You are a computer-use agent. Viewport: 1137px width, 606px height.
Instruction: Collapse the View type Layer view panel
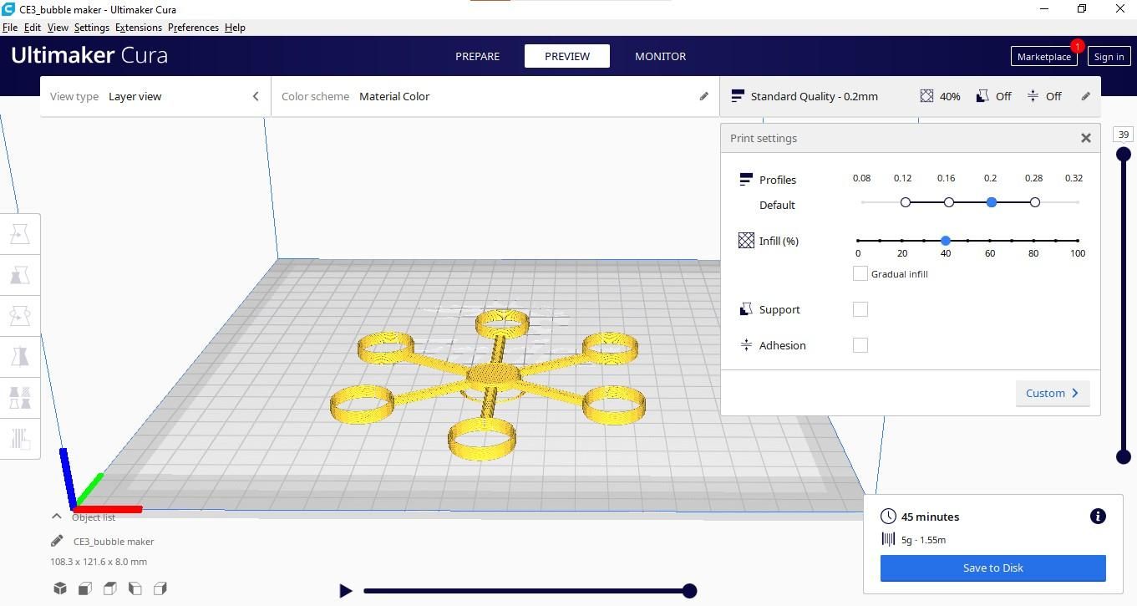tap(256, 96)
